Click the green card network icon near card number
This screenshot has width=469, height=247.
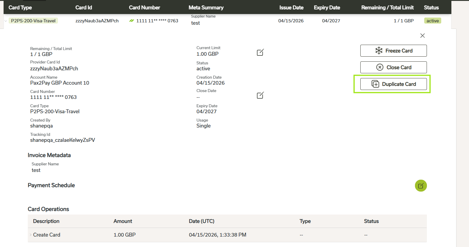click(131, 21)
